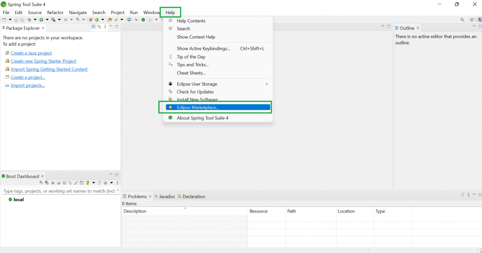The image size is (482, 253).
Task: Click Import Spring Getting Started Content link
Action: (49, 69)
